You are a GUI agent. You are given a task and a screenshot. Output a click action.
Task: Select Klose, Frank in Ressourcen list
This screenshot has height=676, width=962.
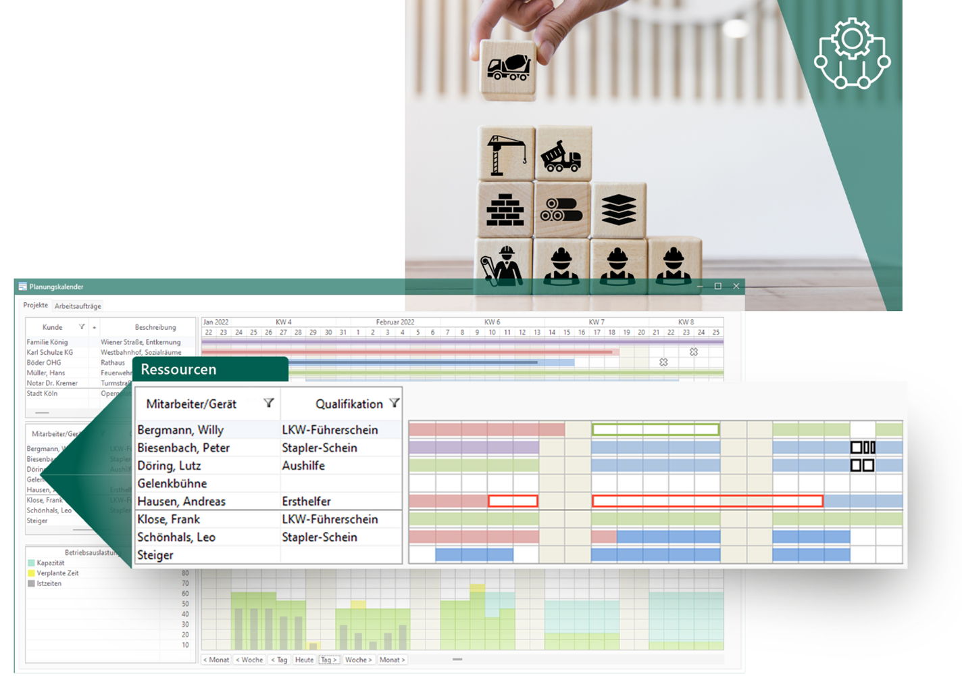click(x=269, y=519)
